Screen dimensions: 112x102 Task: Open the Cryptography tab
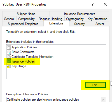tap(75, 19)
